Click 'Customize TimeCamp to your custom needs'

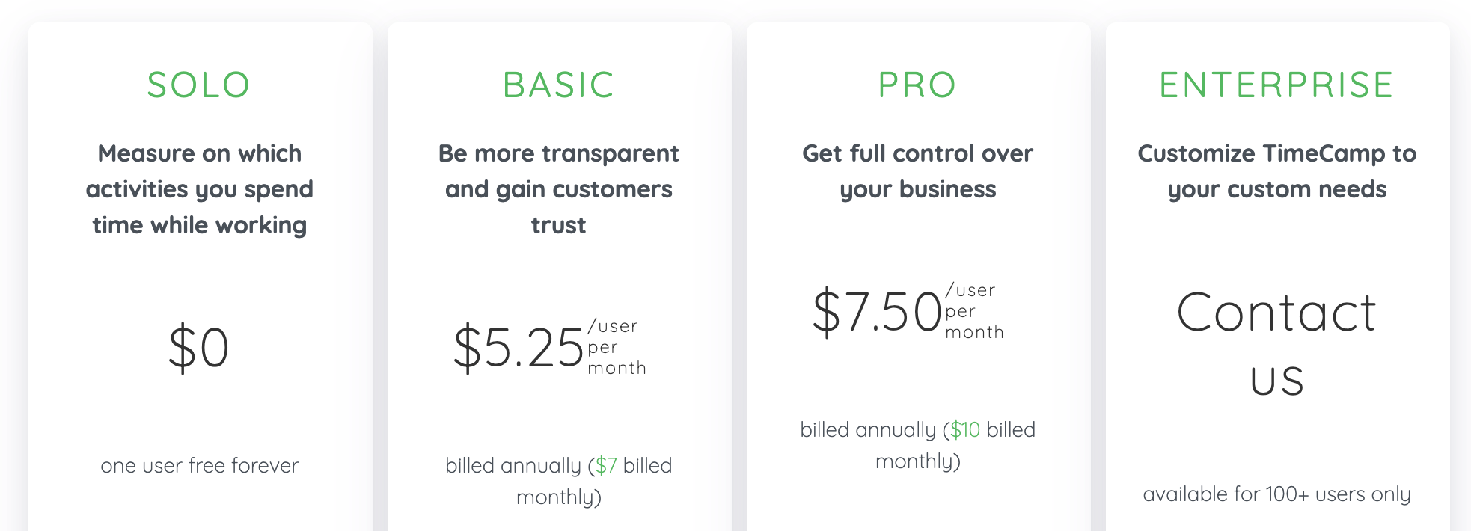(1277, 171)
